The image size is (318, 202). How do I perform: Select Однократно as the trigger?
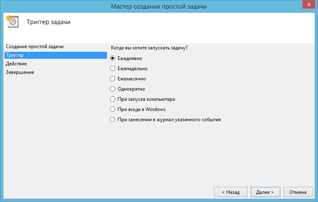pos(113,89)
